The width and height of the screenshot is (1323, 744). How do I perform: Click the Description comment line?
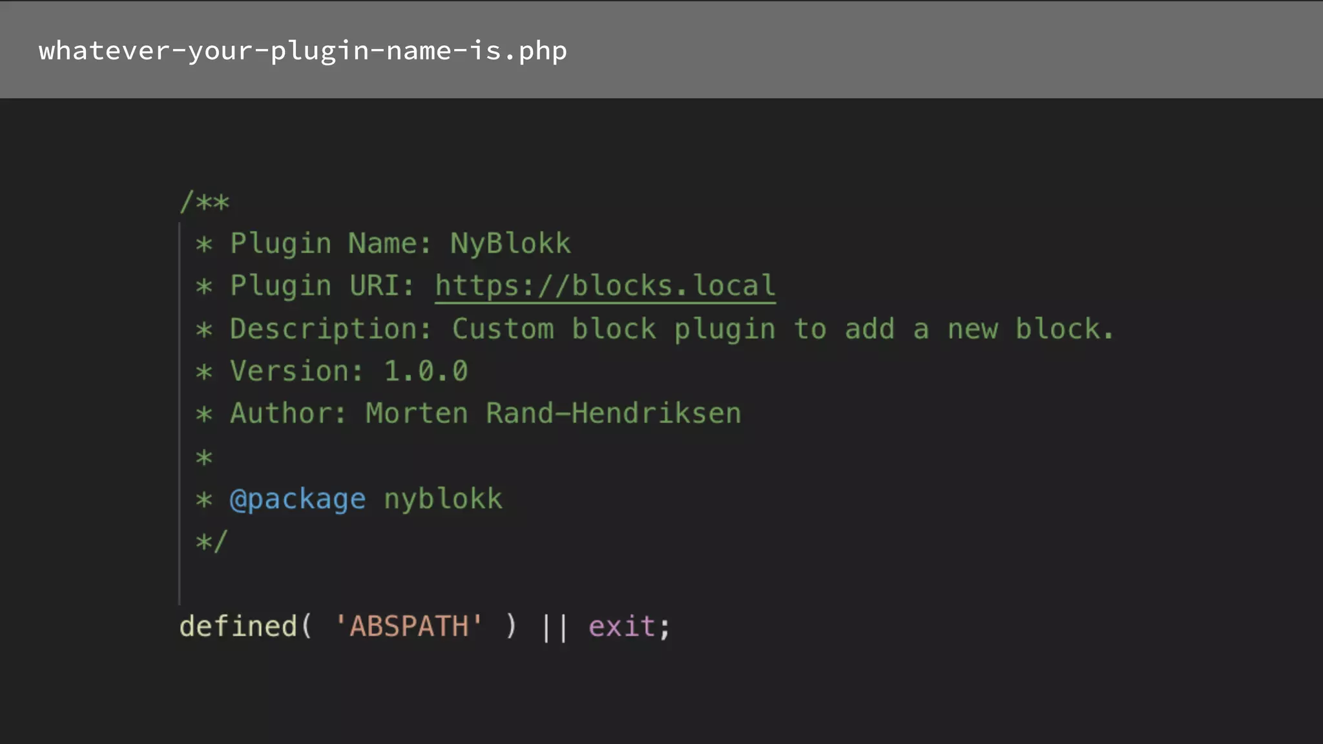pos(655,329)
